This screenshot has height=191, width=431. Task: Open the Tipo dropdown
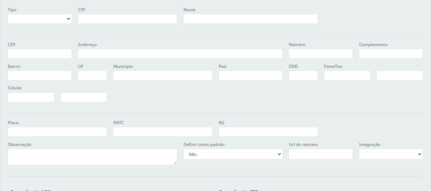40,19
